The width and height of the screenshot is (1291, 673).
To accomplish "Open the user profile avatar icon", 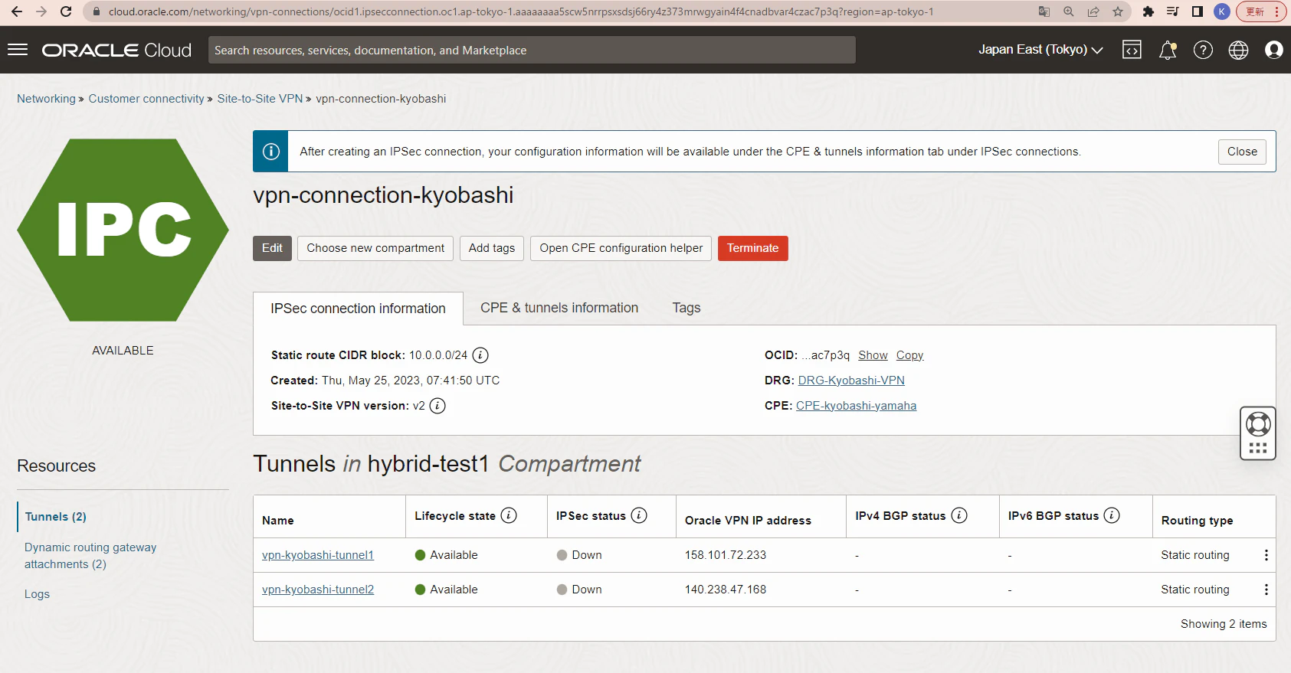I will click(x=1273, y=50).
